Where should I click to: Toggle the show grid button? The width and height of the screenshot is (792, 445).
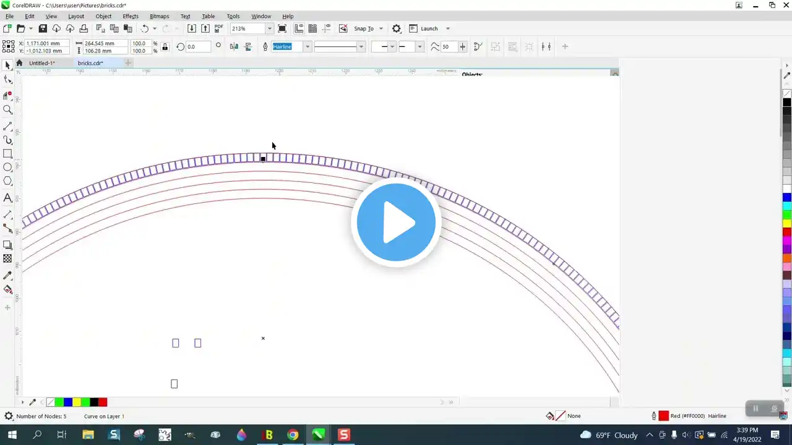tap(312, 28)
